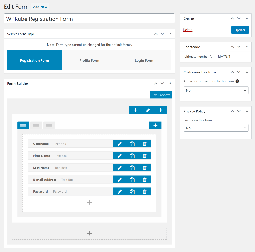Click the Password field row label
The image size is (255, 252).
[41, 192]
